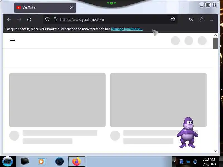The height and width of the screenshot is (167, 223).
Task: Launch the media player taskbar icon
Action: pyautogui.click(x=41, y=162)
